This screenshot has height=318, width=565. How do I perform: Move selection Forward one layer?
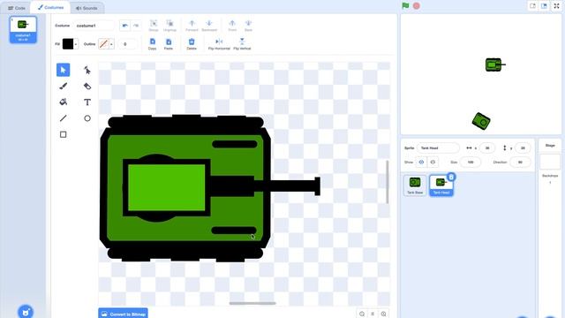[192, 26]
